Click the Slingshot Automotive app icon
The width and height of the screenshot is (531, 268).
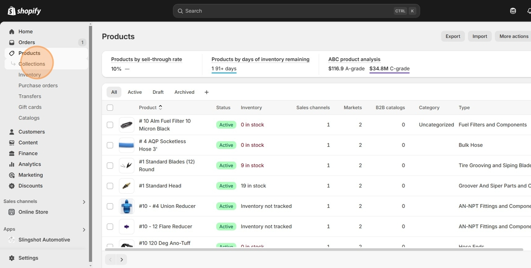[12, 240]
